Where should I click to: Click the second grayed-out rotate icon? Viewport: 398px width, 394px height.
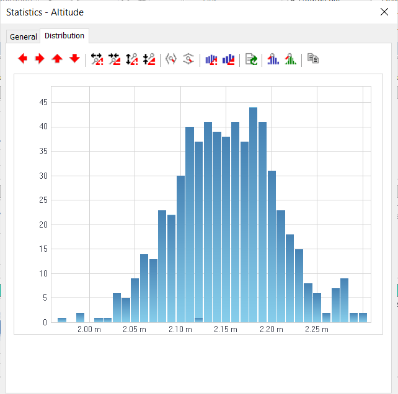click(x=188, y=59)
